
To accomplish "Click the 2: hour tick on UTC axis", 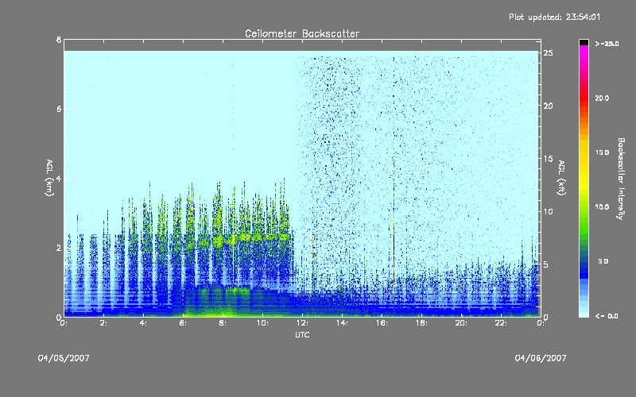I will tap(103, 323).
